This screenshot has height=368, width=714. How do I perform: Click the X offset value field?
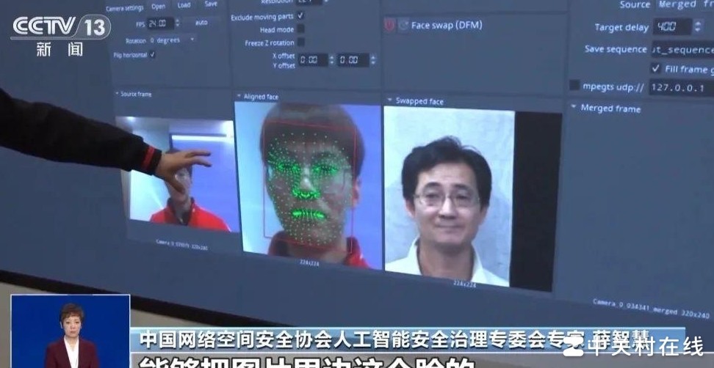pos(314,59)
